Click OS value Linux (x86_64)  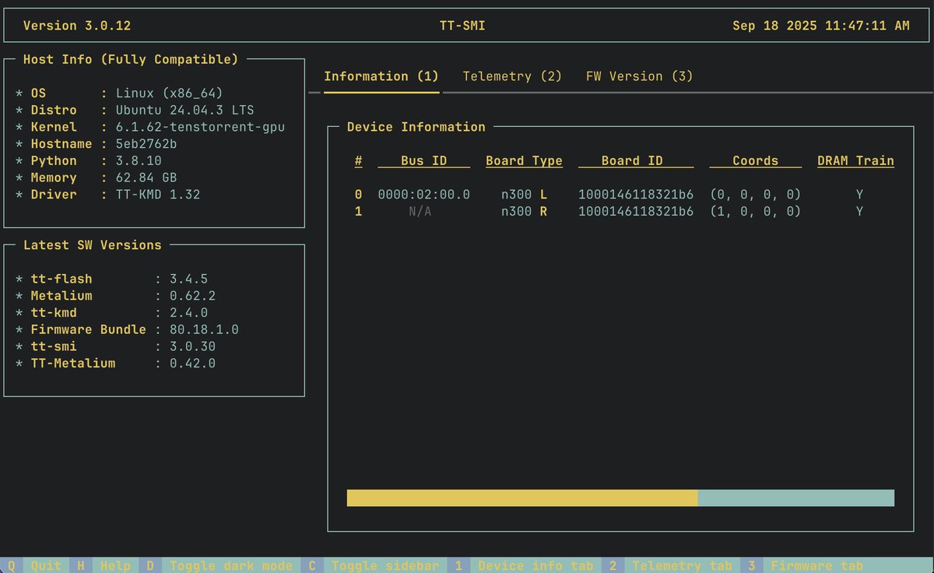[170, 93]
